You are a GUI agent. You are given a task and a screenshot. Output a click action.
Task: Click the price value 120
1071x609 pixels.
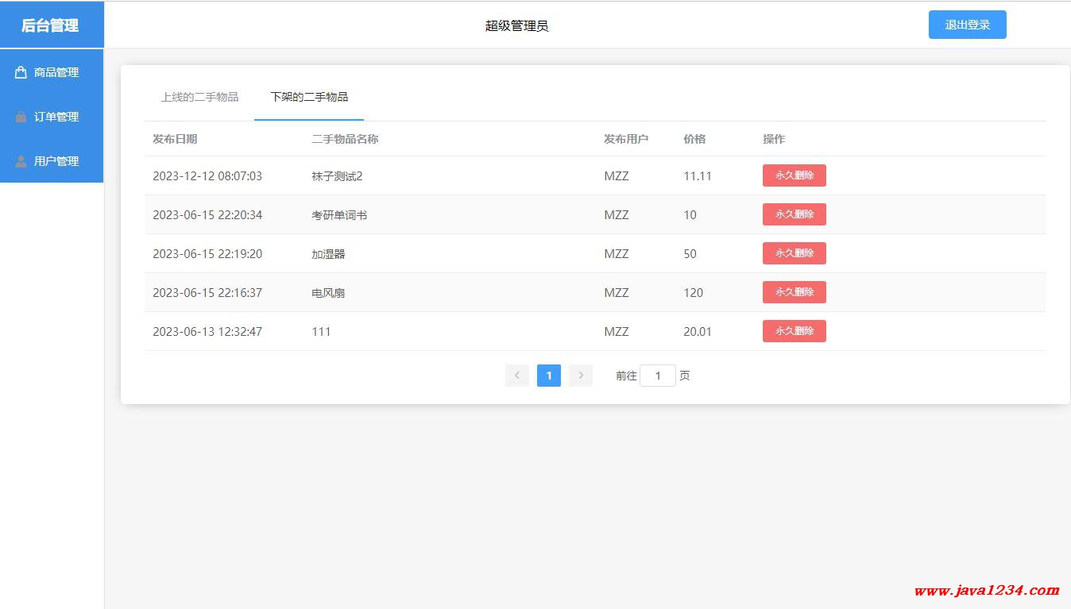(x=693, y=293)
